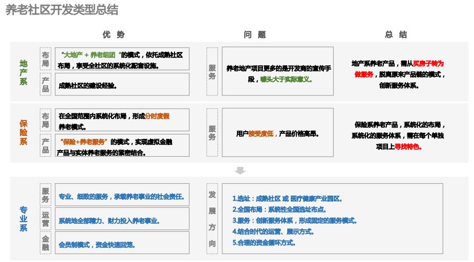Click the 服务 tag in 保险系 problem column

click(212, 132)
